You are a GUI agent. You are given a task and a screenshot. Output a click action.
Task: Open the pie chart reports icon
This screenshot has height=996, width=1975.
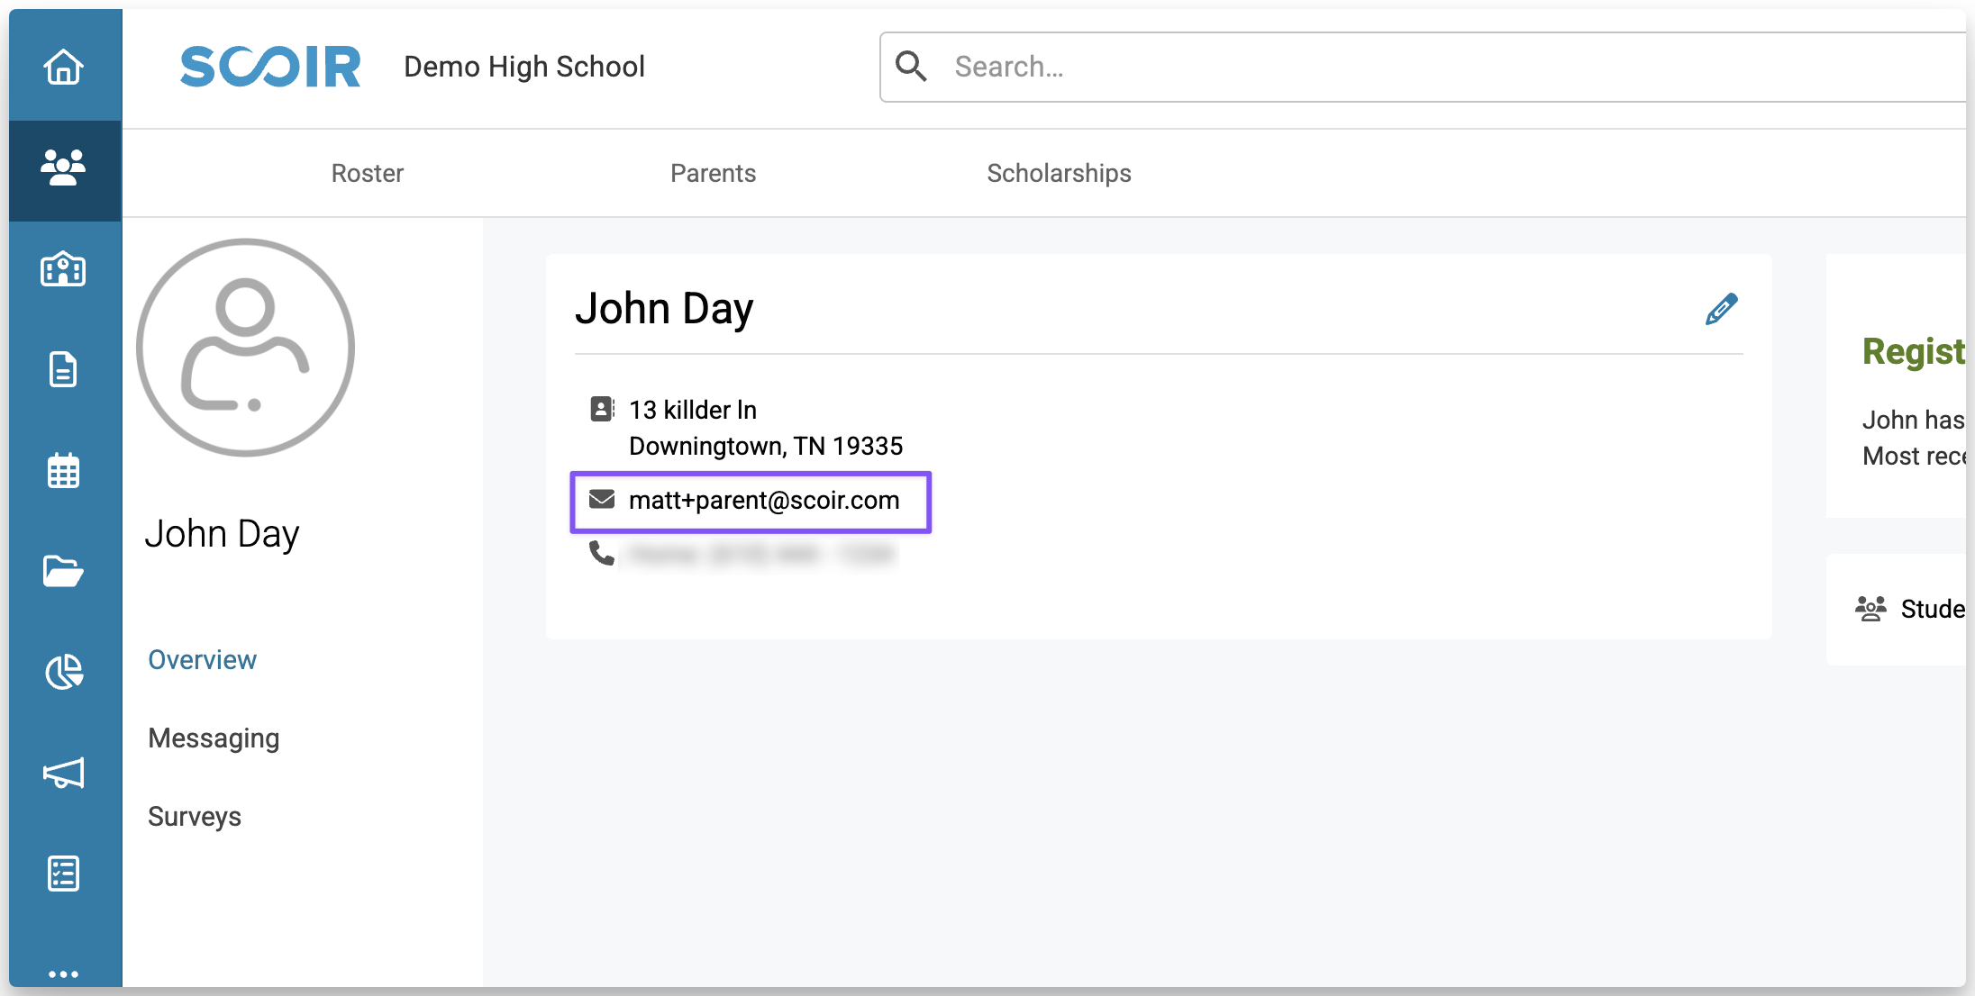(63, 672)
